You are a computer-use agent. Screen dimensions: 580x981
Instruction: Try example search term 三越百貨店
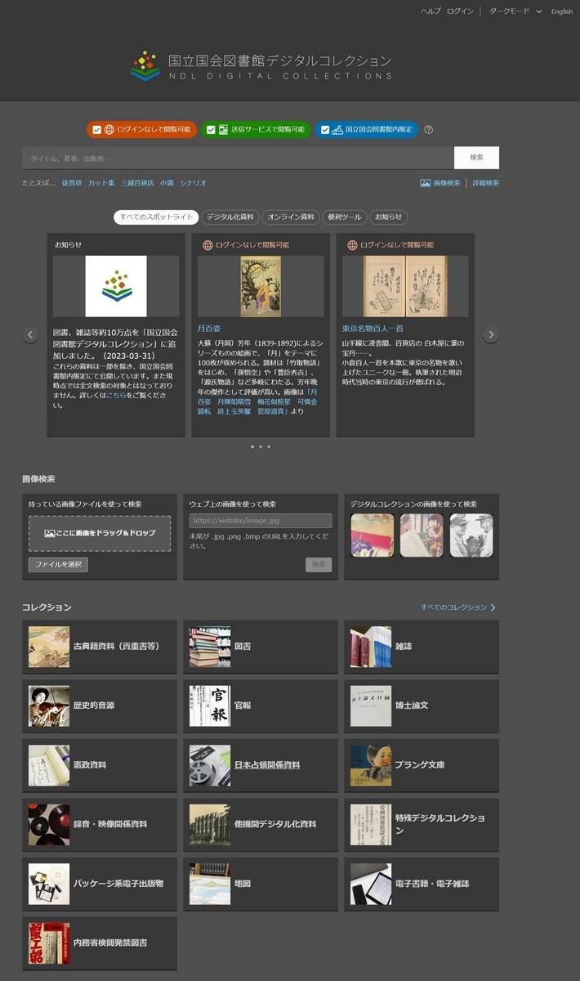point(137,183)
